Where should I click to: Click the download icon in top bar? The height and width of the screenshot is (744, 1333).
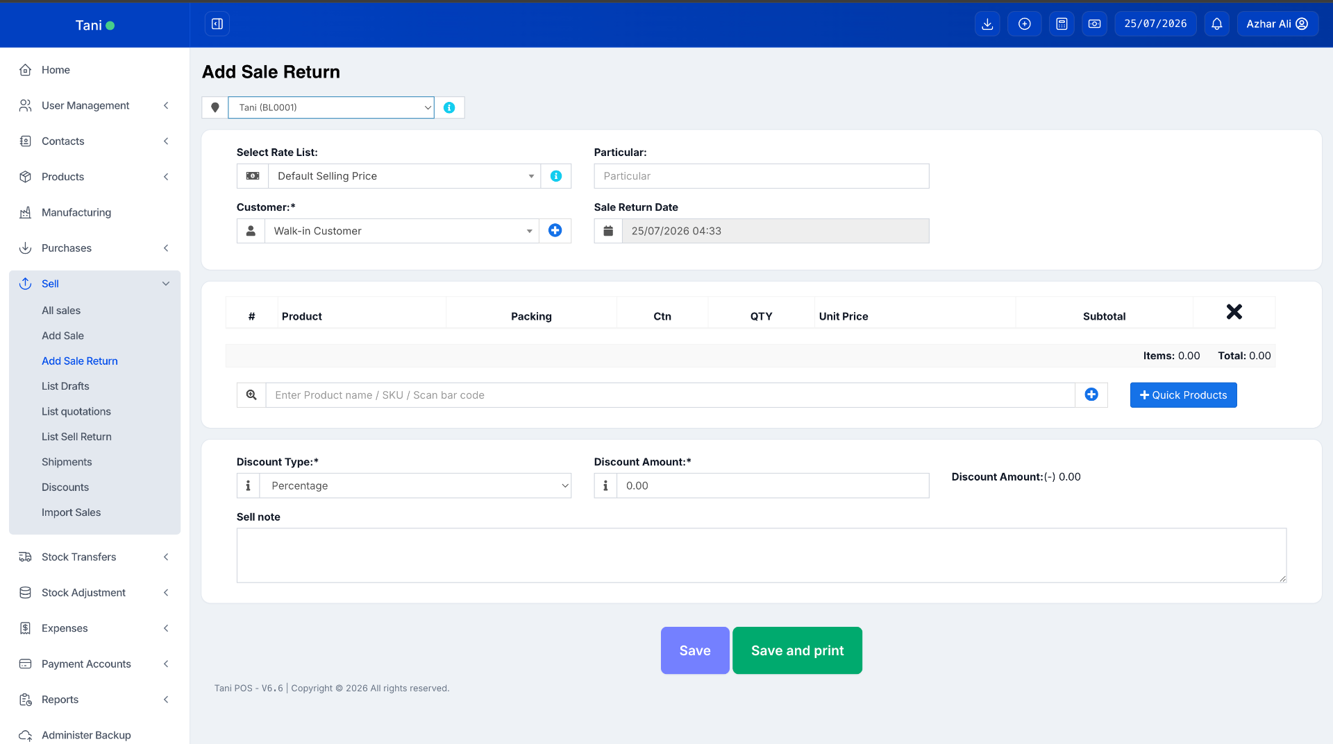click(987, 24)
